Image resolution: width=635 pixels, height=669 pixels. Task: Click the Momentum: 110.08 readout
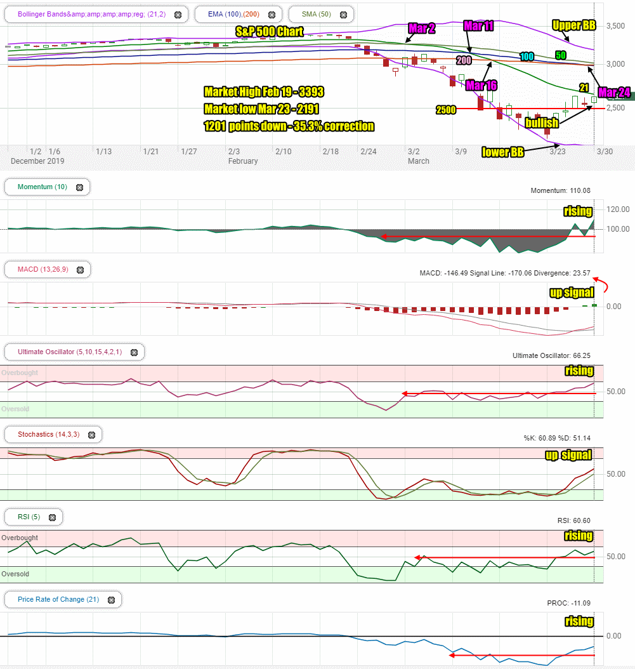(x=560, y=190)
